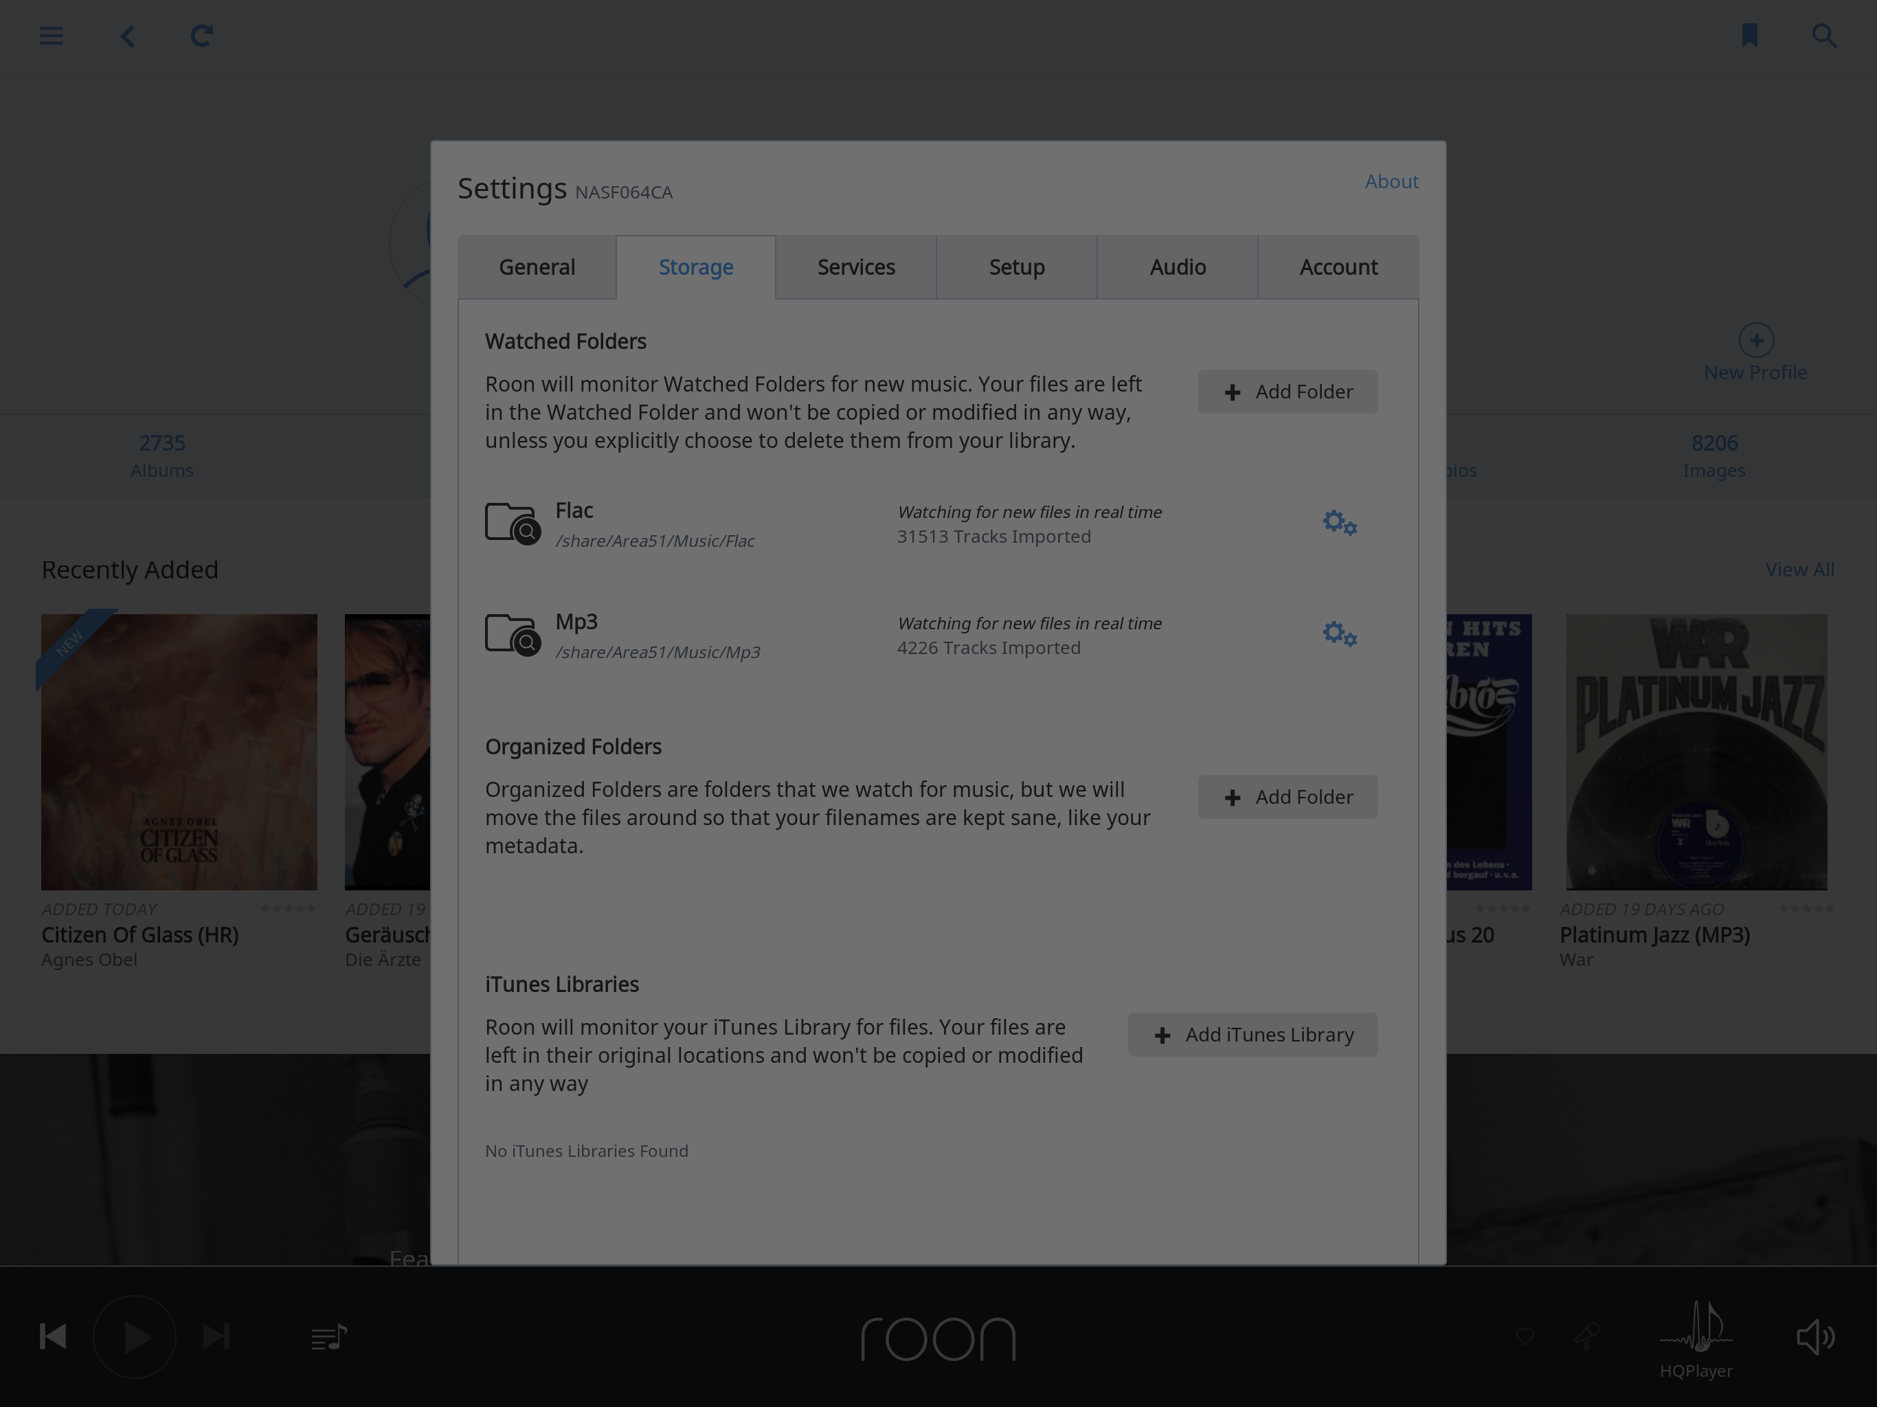
Task: Open settings gear for Mp3 folder
Action: 1340,634
